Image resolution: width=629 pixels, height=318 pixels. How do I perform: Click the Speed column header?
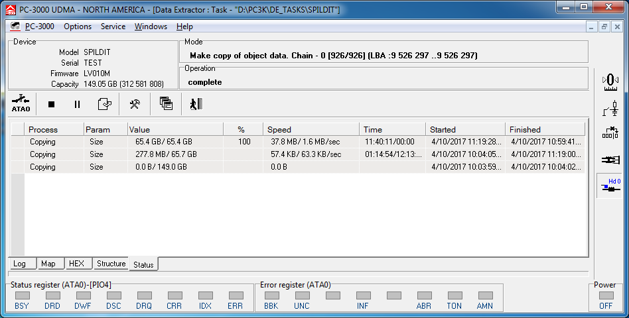pos(311,129)
